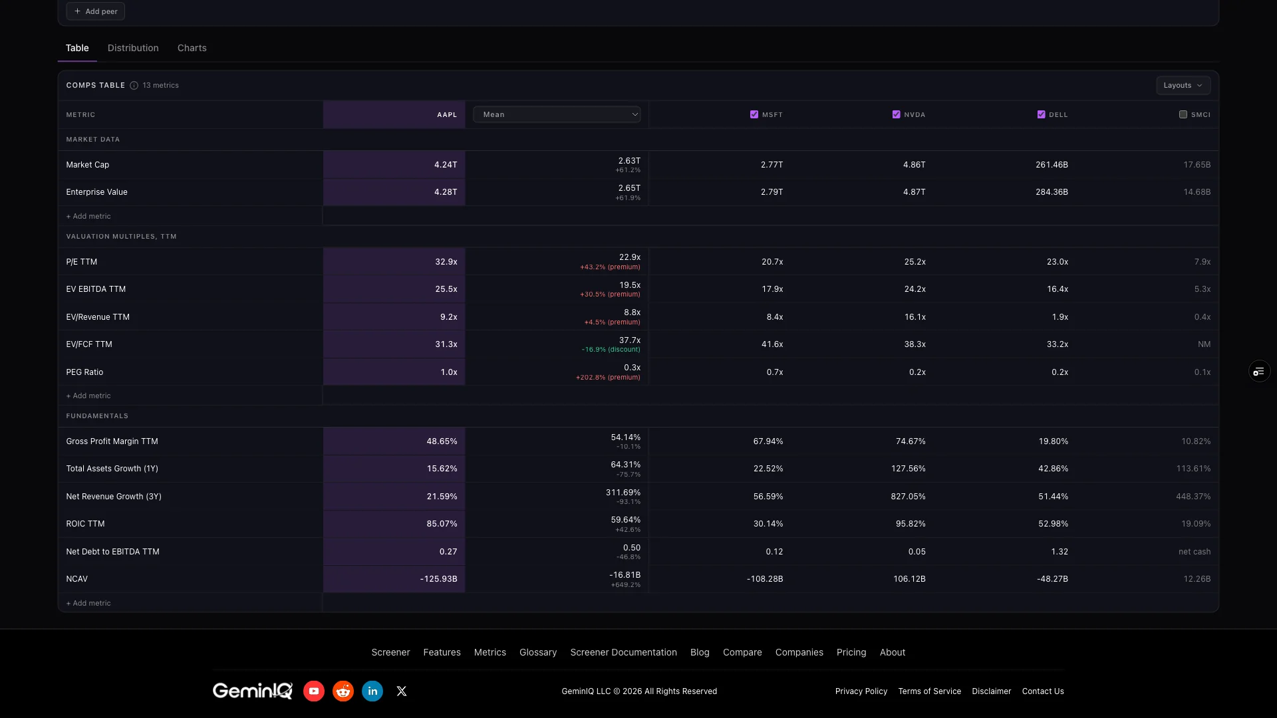
Task: Click the P/E TTM metric label
Action: tap(82, 262)
